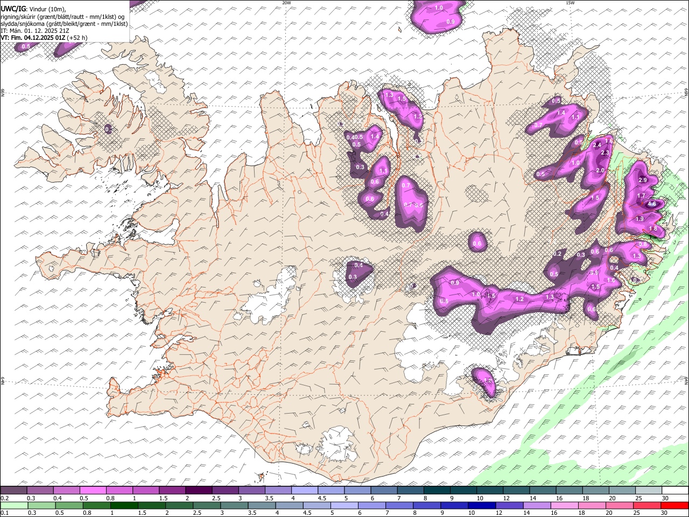Click the 'UWC/IG: Vindur (10m)' title line
Viewport: 689px width, 517px height.
coord(33,9)
